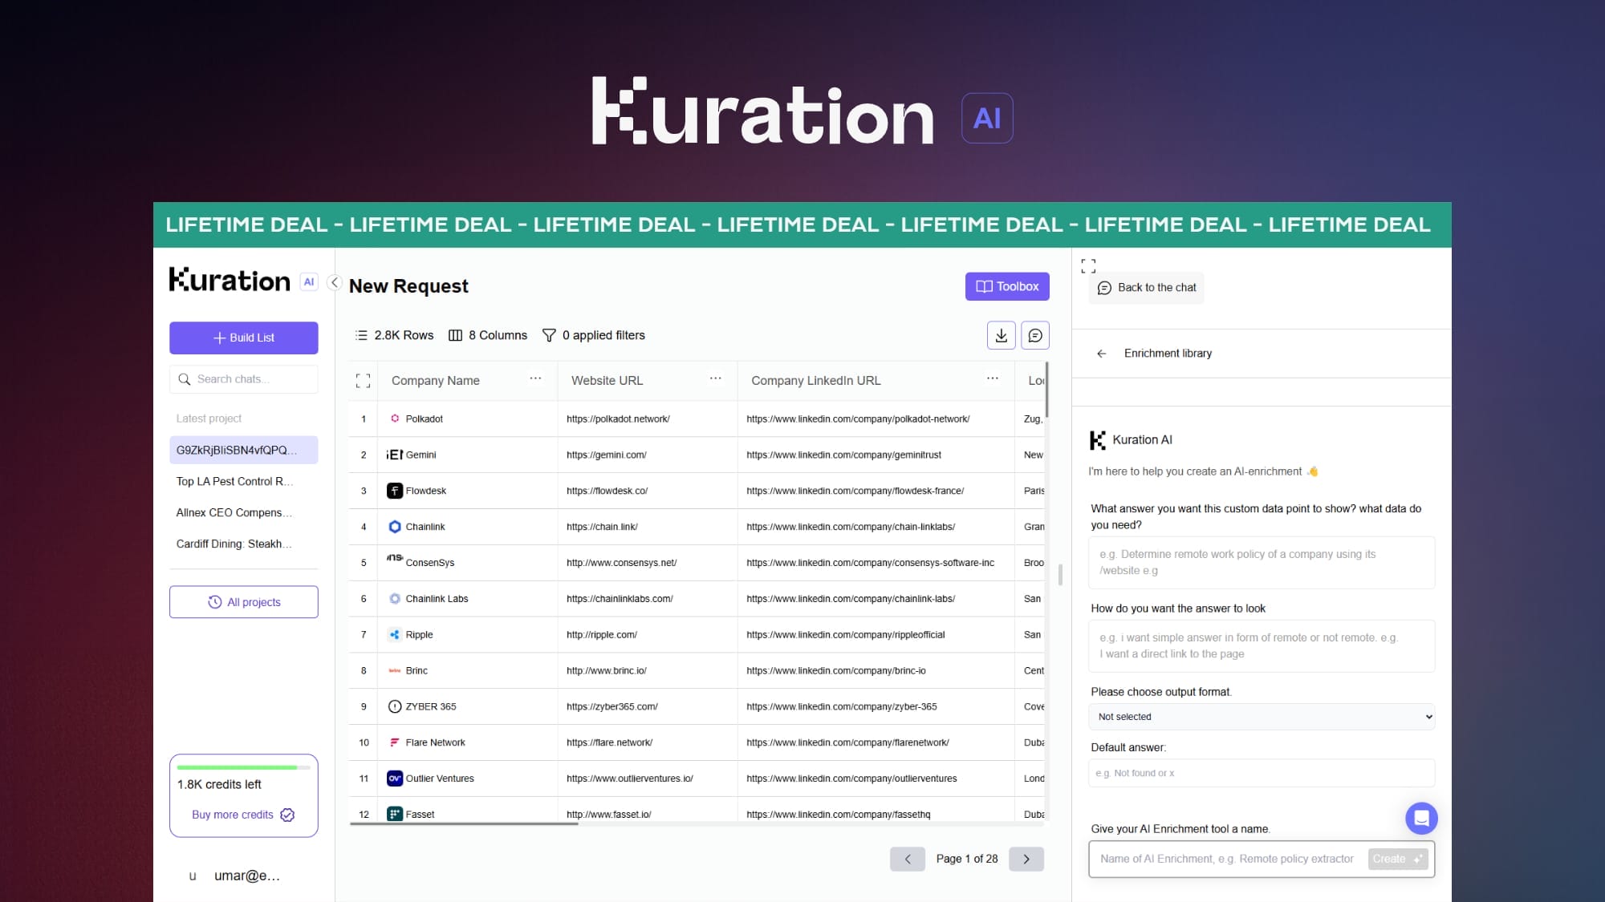Click the download table icon

pos(1001,335)
